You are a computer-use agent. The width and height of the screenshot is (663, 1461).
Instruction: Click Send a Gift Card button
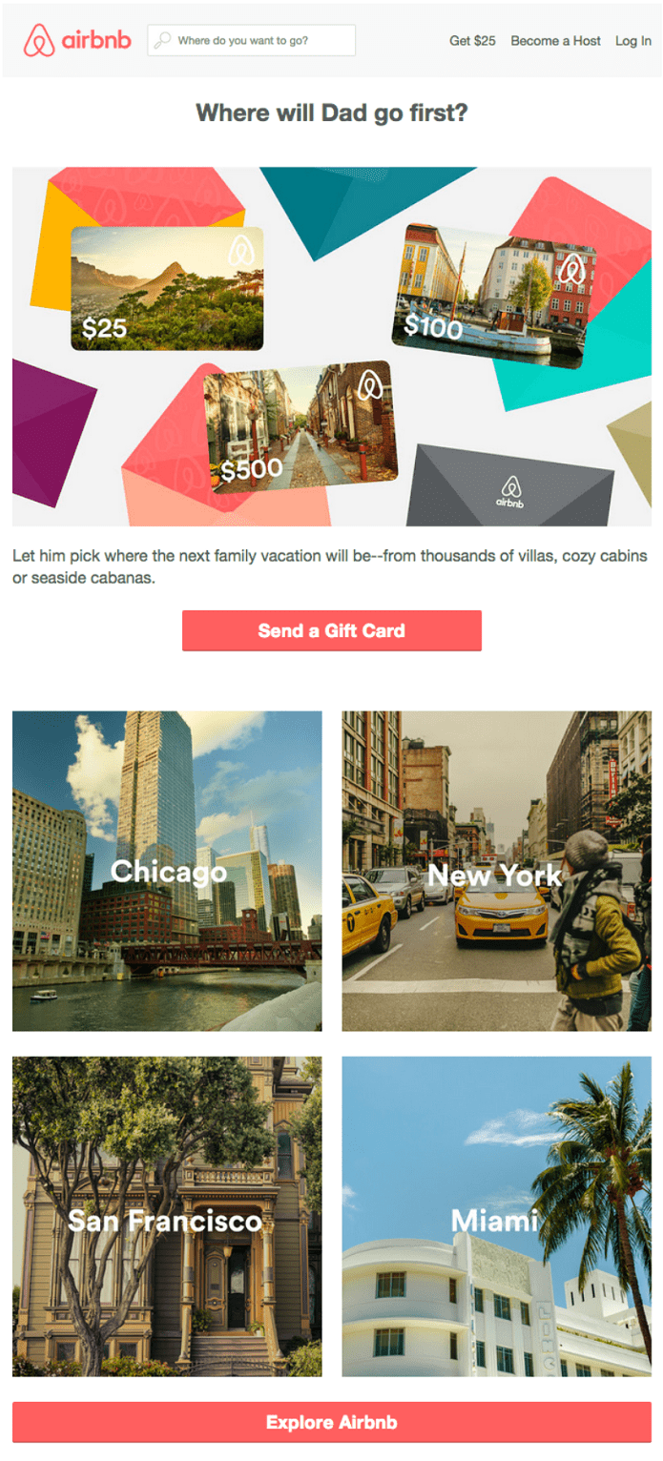click(332, 630)
